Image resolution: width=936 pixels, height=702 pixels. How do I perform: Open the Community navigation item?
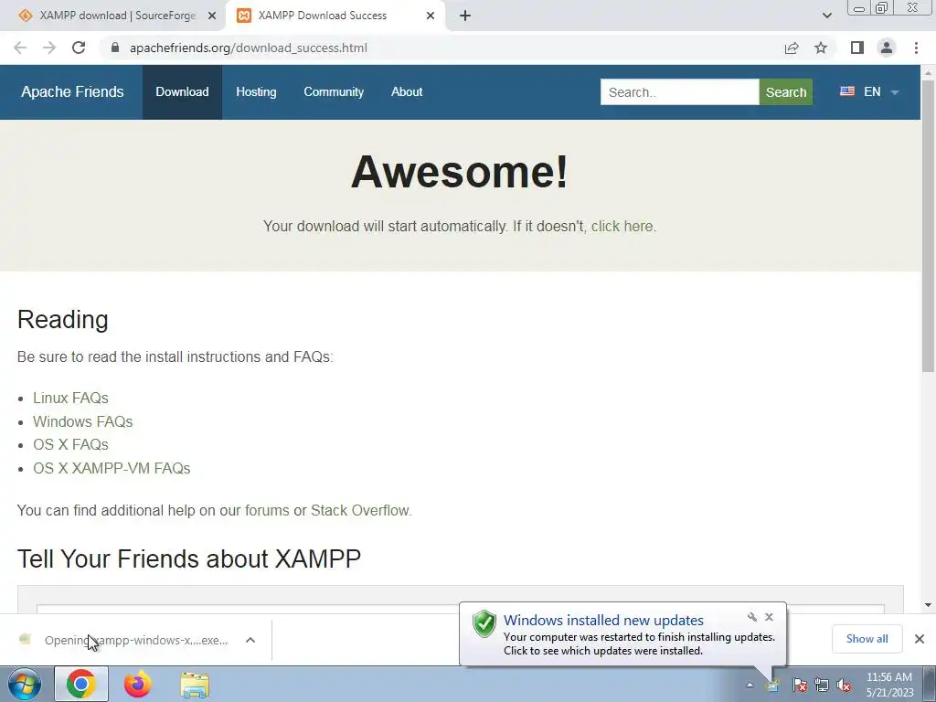point(334,92)
